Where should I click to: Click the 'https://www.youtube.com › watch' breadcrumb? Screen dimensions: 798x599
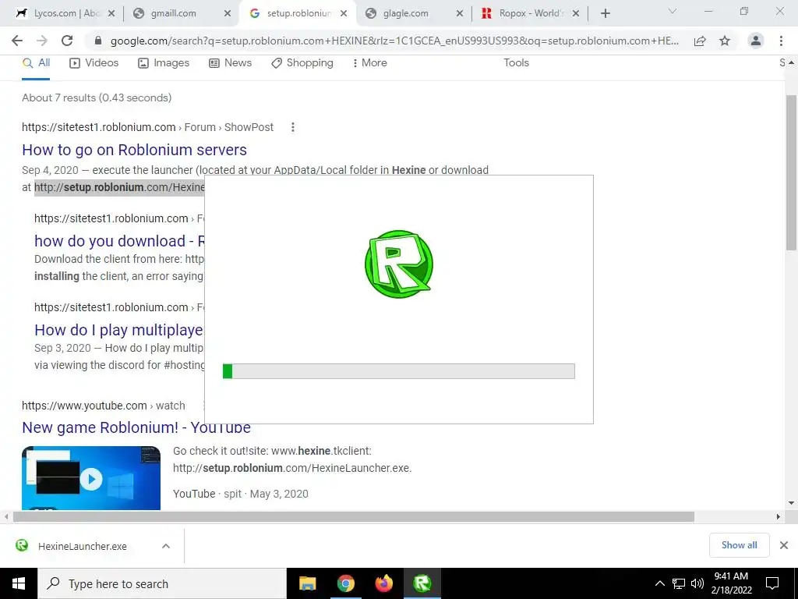tap(104, 406)
